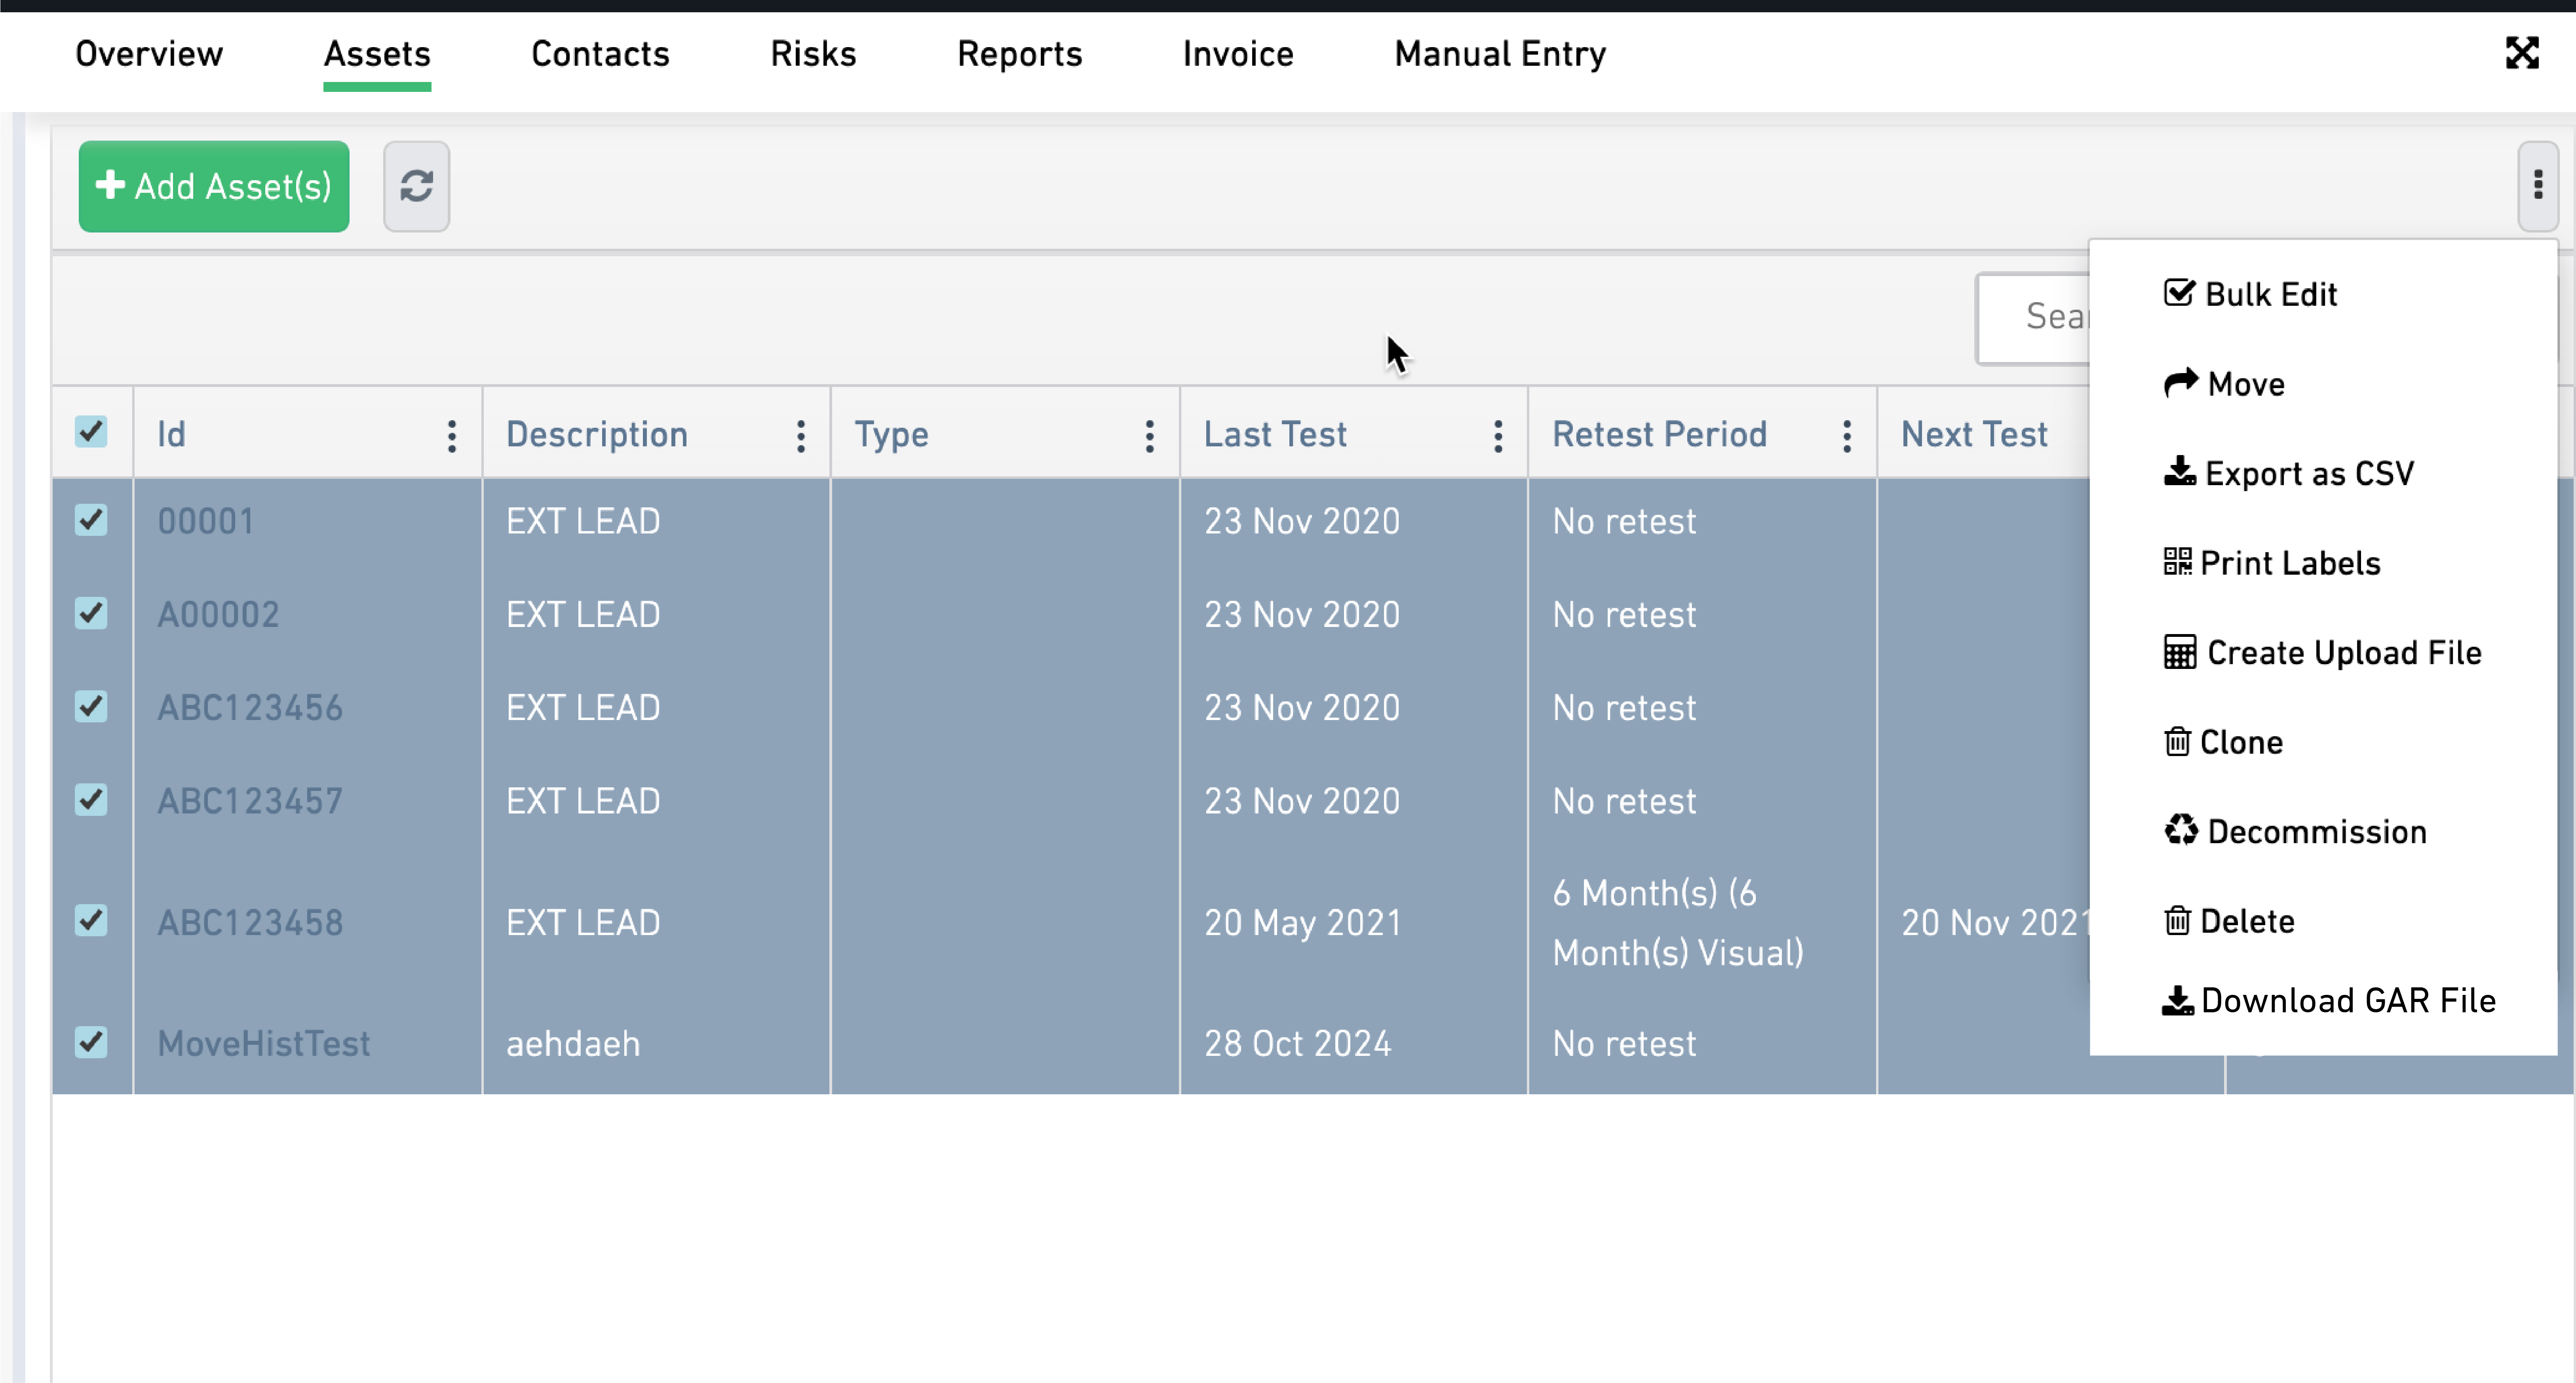The width and height of the screenshot is (2576, 1383).
Task: Click asset Id 00001
Action: tap(205, 521)
